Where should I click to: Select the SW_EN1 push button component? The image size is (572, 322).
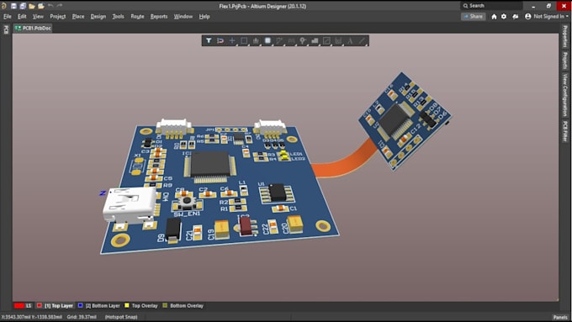pyautogui.click(x=187, y=202)
